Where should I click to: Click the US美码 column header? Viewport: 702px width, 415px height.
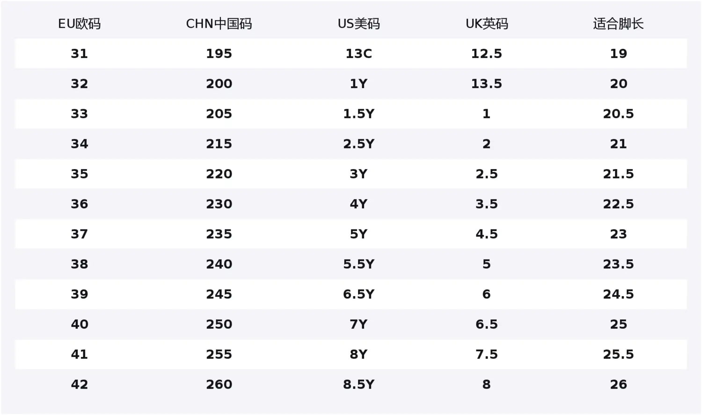[358, 24]
